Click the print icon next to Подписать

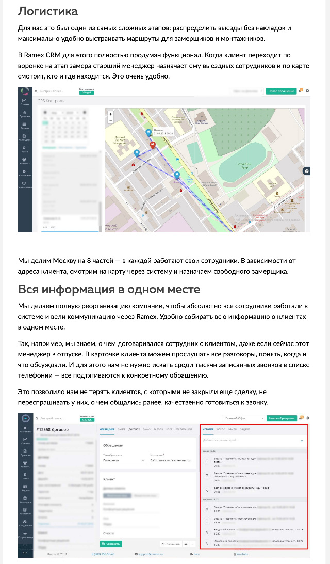(x=186, y=544)
